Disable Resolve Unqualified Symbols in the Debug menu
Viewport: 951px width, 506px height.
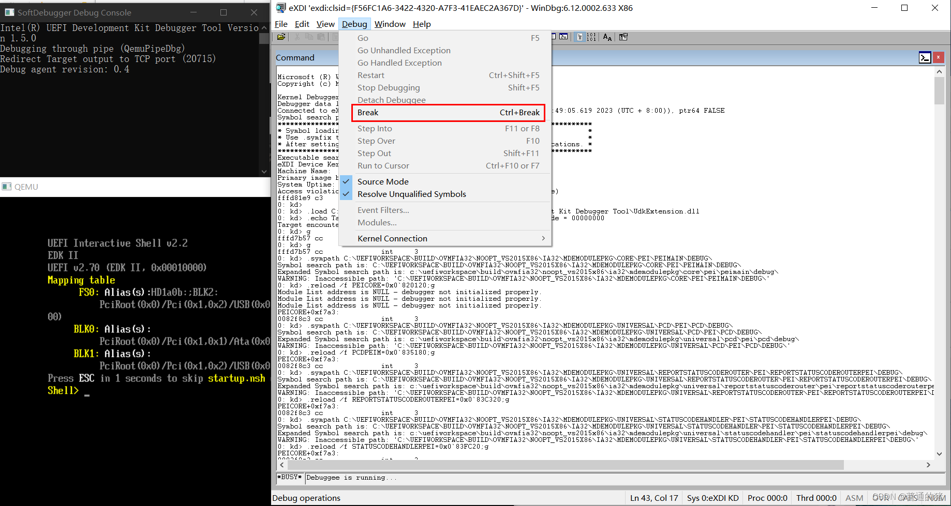point(411,194)
